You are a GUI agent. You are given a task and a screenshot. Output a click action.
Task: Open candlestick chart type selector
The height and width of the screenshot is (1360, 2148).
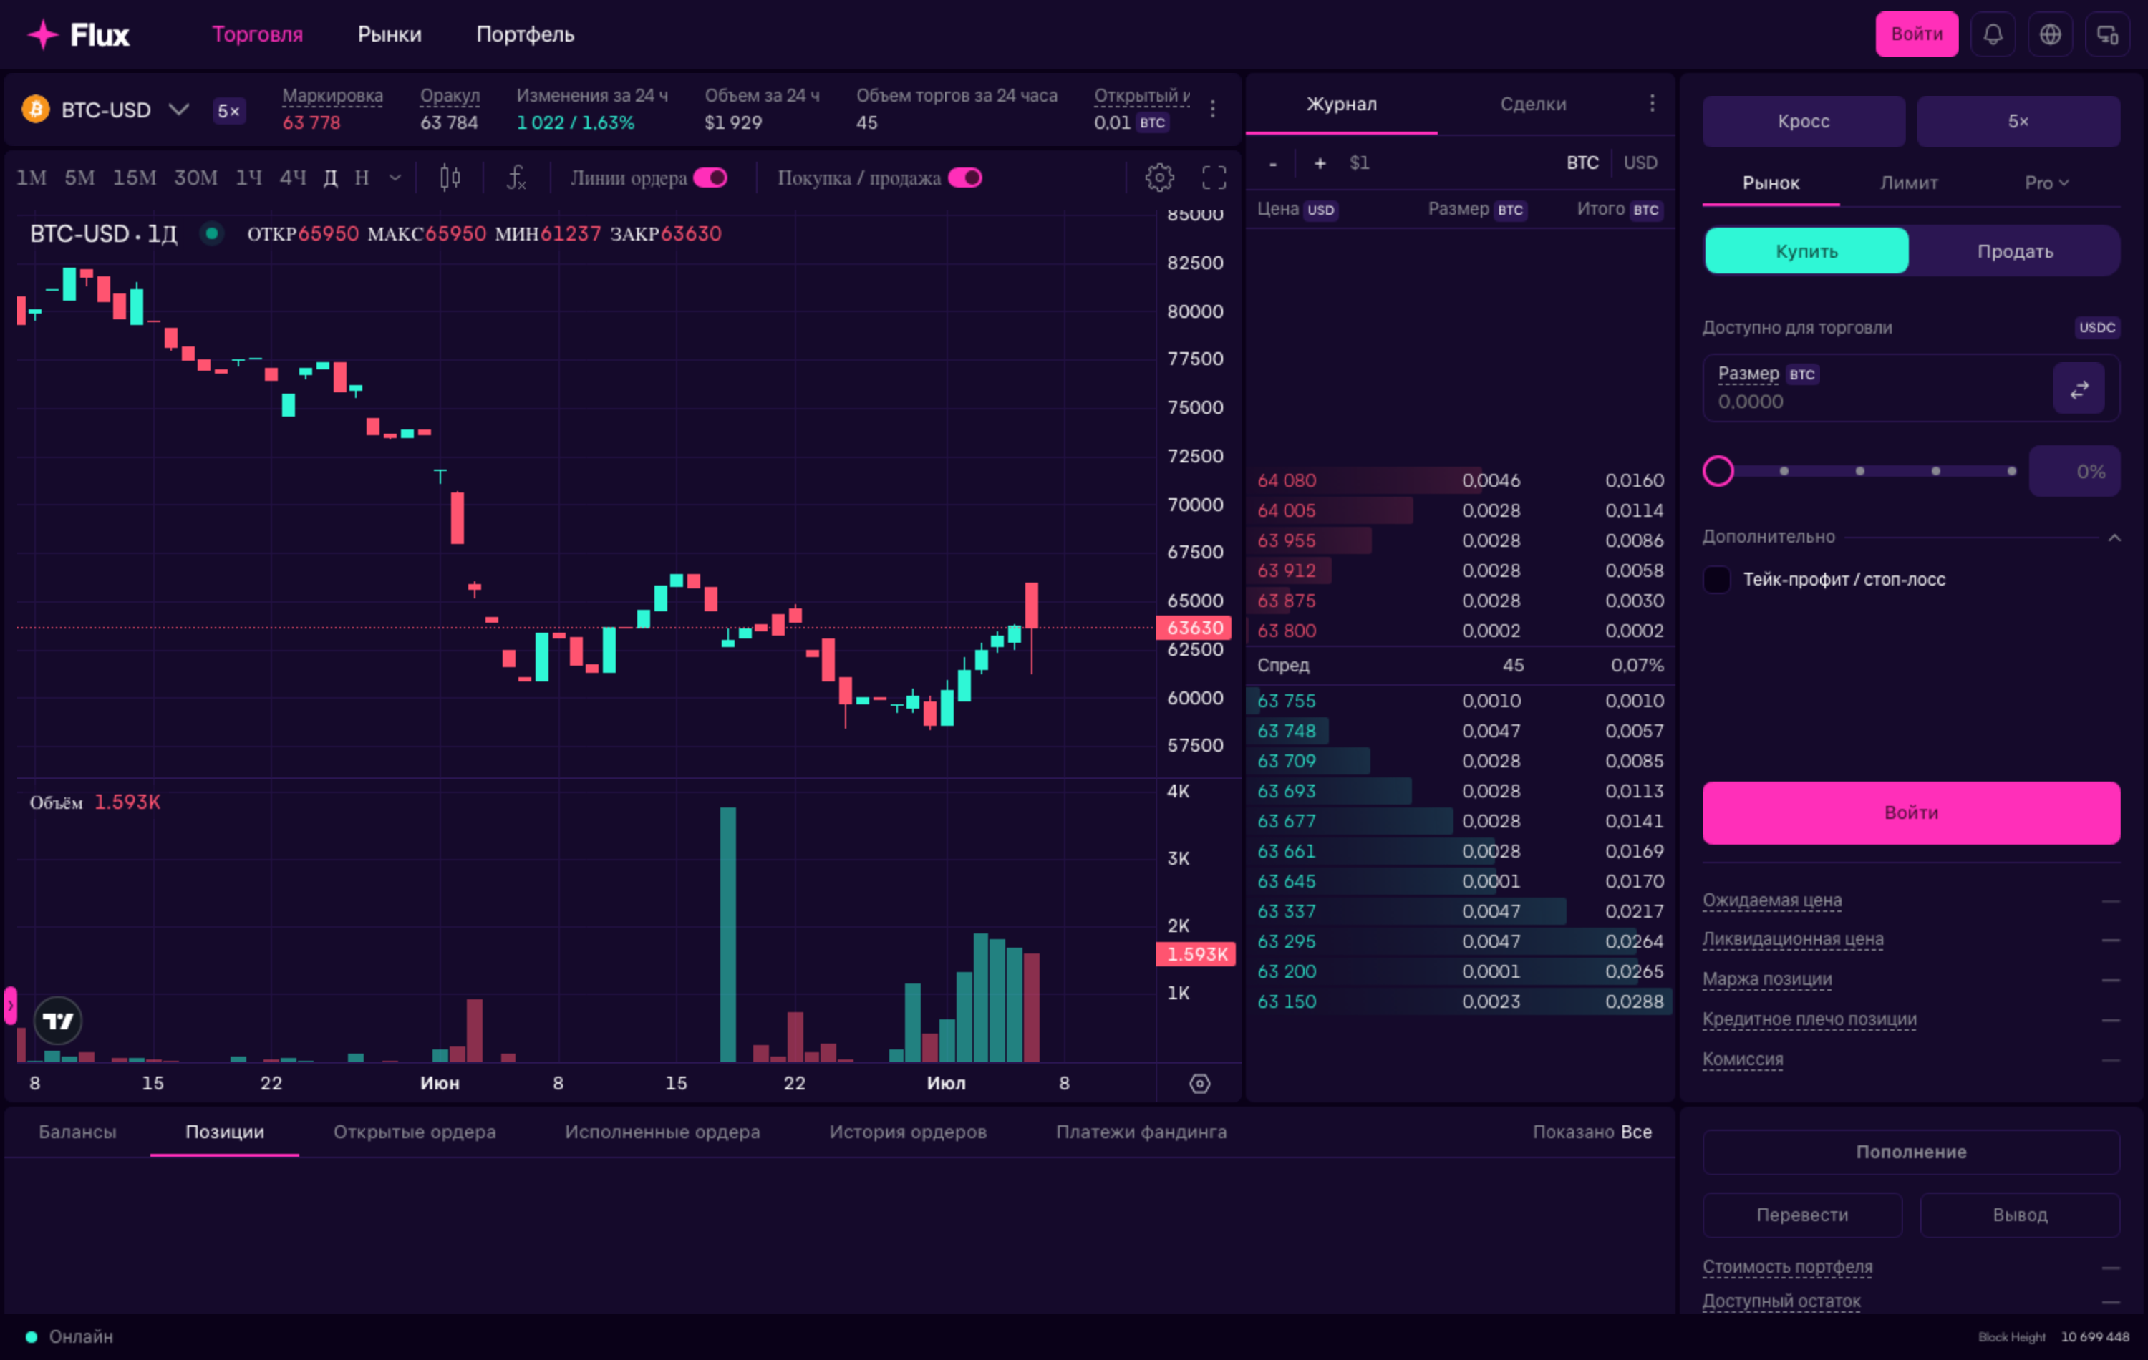450,178
